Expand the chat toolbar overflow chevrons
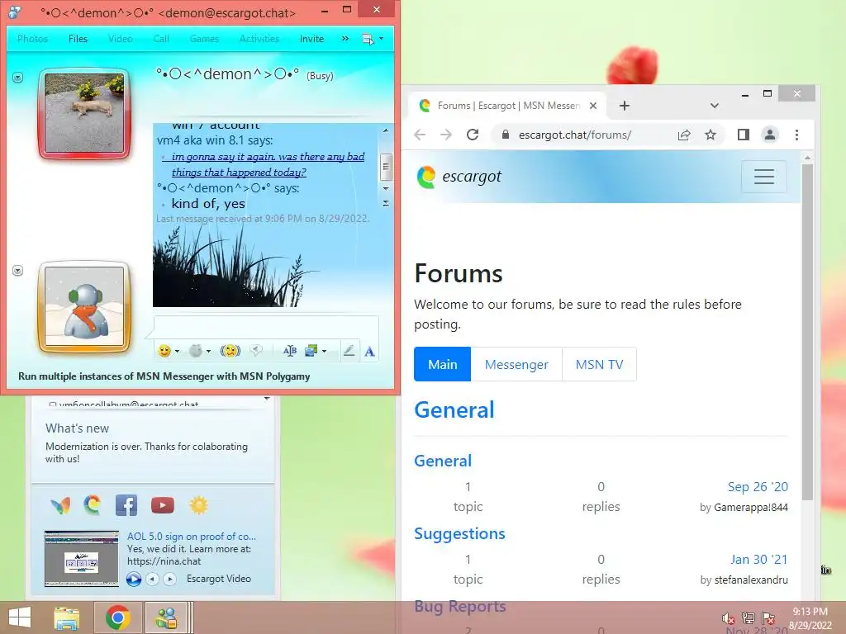The image size is (846, 634). tap(345, 39)
